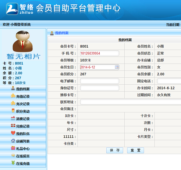Click the 重置 button
Viewport: 181px width, 170px height.
pyautogui.click(x=135, y=150)
